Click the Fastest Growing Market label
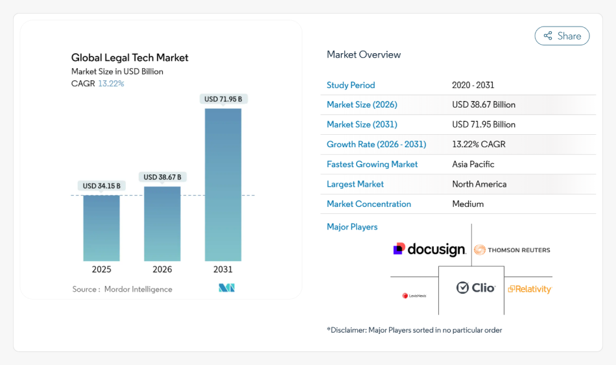This screenshot has height=365, width=616. [372, 164]
